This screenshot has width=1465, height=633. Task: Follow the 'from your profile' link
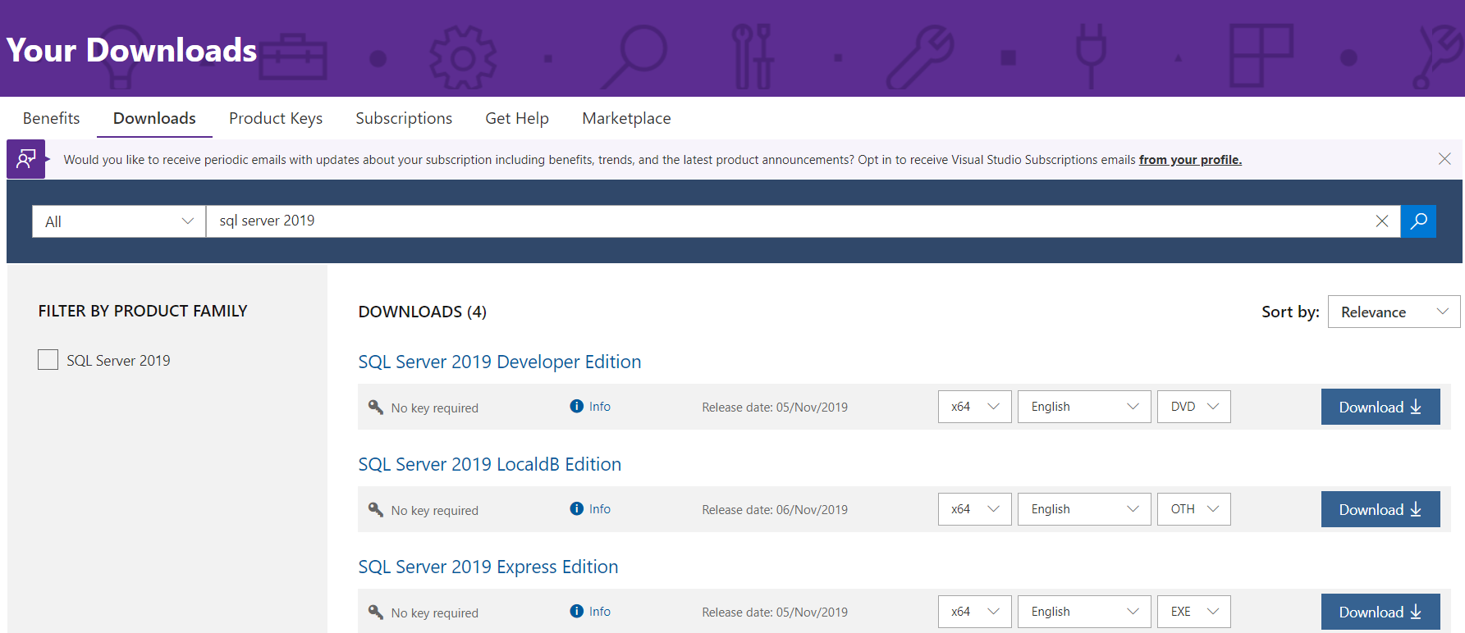click(1190, 160)
